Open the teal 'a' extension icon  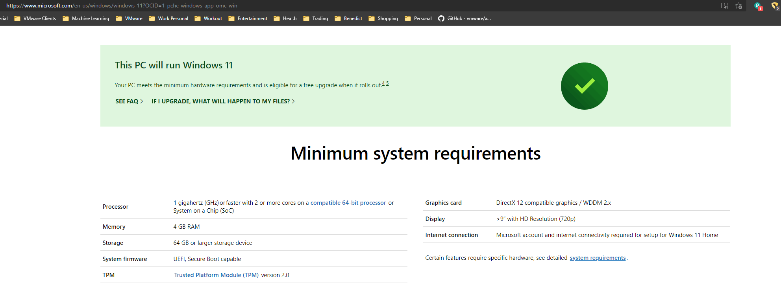[758, 6]
